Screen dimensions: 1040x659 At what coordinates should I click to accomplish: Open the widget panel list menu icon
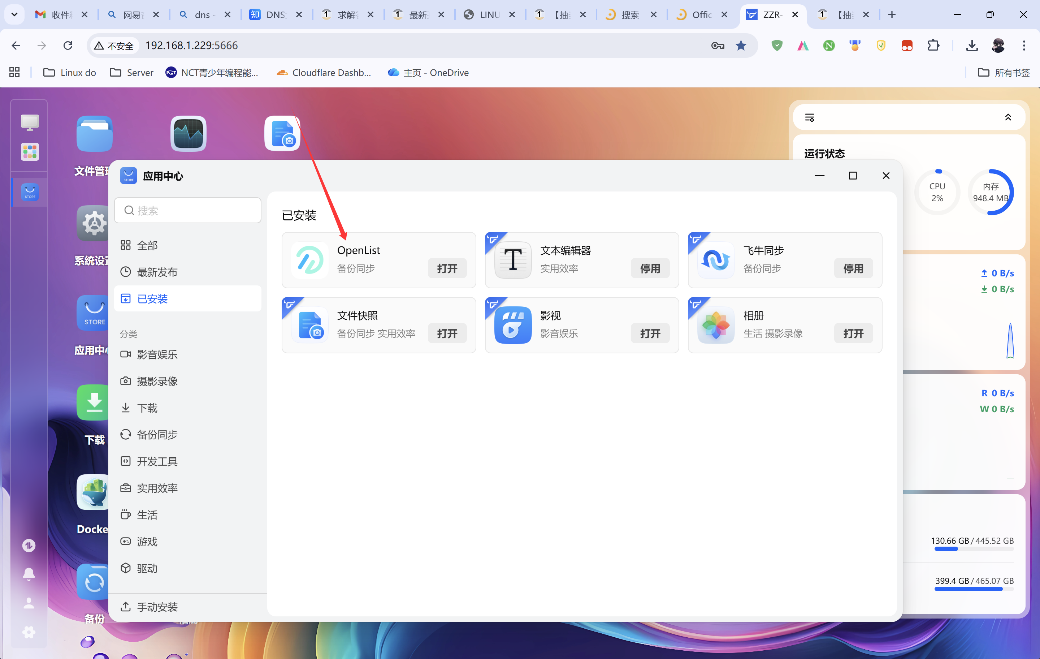click(809, 117)
